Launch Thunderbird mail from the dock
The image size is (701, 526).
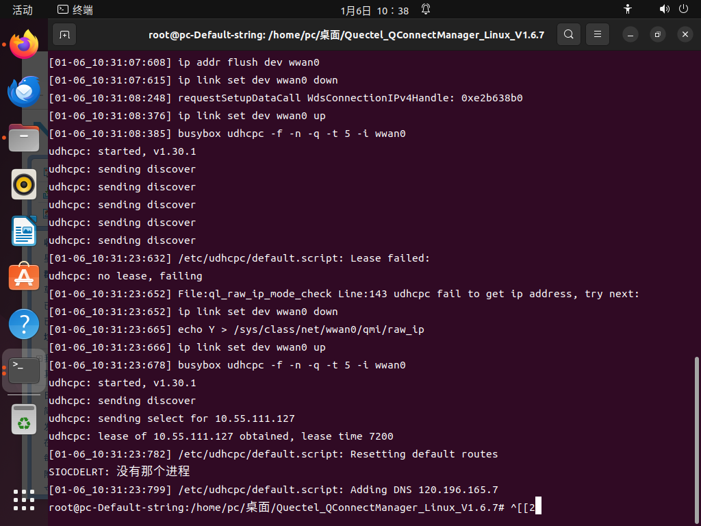pos(24,91)
